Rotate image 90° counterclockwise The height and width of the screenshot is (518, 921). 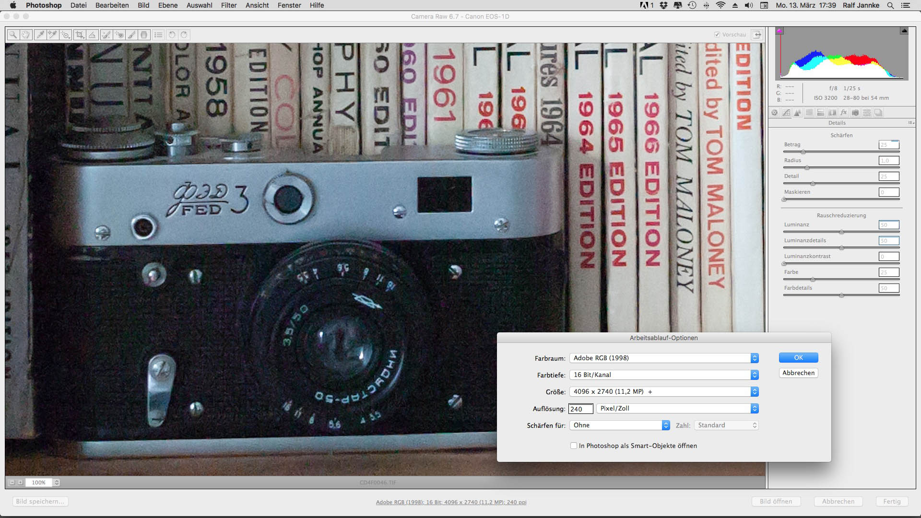pyautogui.click(x=172, y=35)
